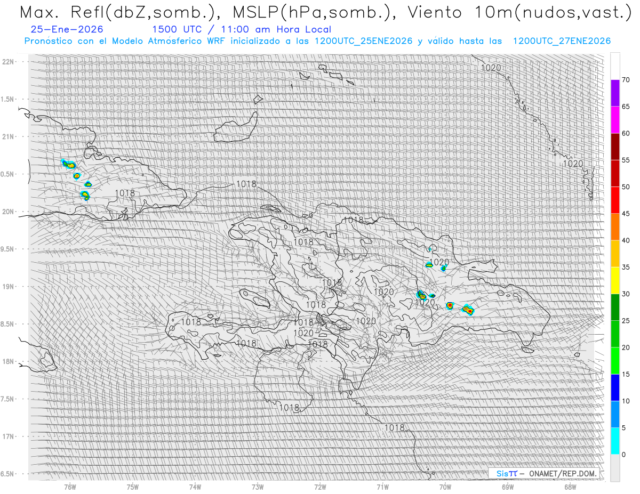Pick the maroon 55–60 dBZ color bar swatch
640x494 pixels.
pyautogui.click(x=615, y=147)
